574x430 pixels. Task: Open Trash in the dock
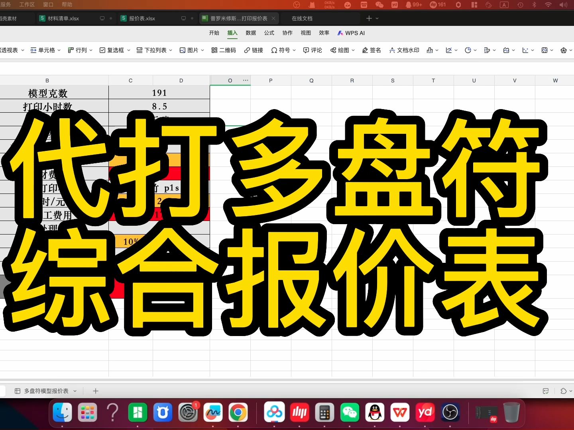coord(511,412)
